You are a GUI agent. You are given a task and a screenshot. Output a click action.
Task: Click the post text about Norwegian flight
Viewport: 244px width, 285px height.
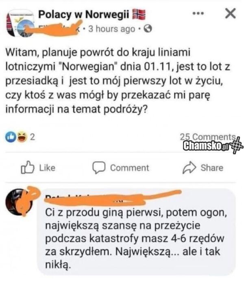118,81
